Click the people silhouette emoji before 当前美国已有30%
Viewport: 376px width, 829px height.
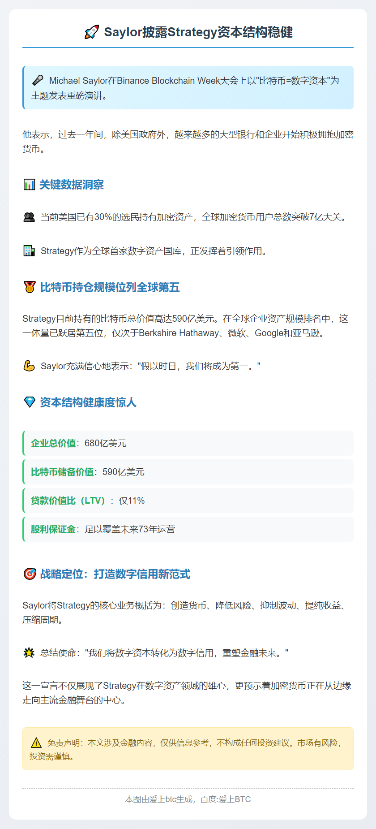click(29, 217)
